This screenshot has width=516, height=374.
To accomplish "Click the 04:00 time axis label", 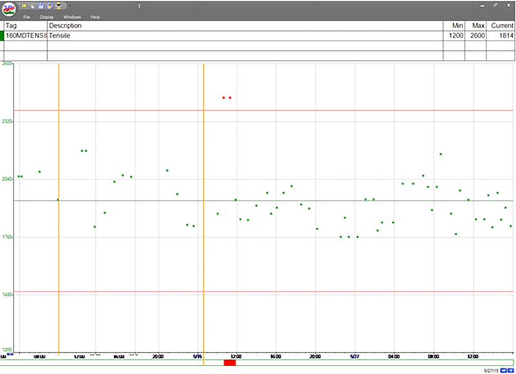I will [x=394, y=356].
